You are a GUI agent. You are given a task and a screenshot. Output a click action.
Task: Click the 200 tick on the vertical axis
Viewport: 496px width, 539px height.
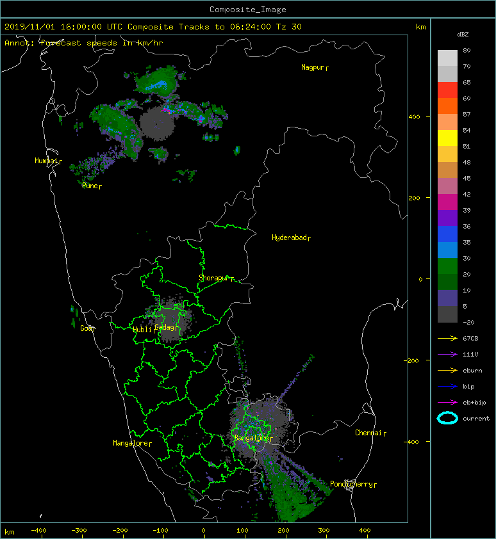point(414,198)
